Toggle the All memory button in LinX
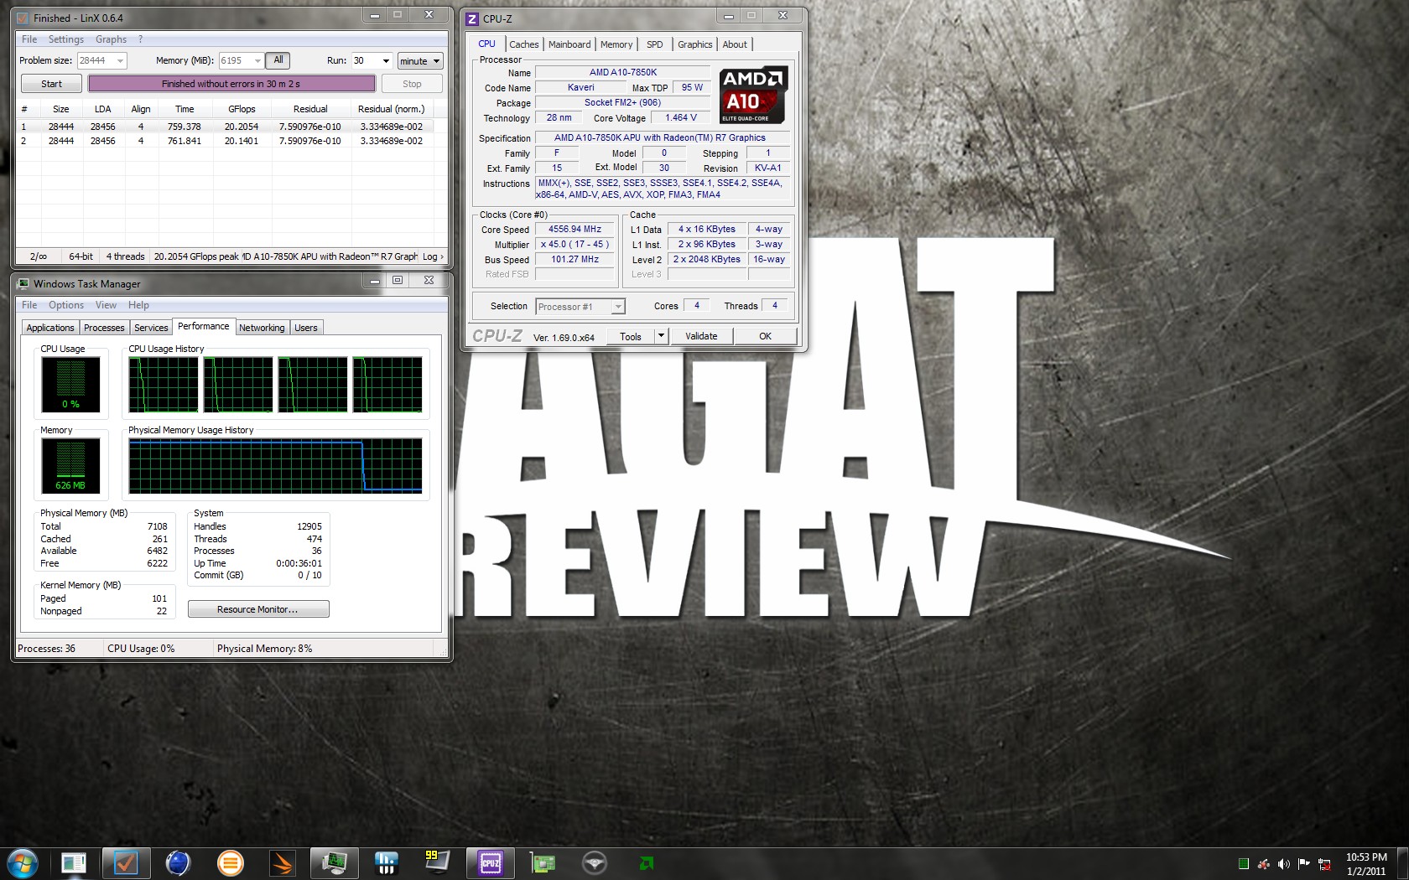The image size is (1409, 880). point(278,60)
